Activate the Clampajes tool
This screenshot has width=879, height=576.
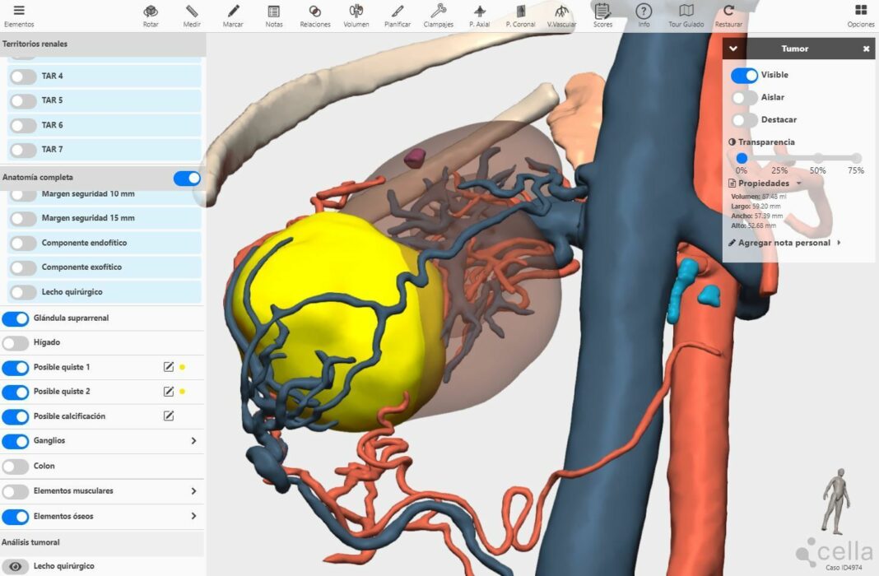[x=438, y=14]
